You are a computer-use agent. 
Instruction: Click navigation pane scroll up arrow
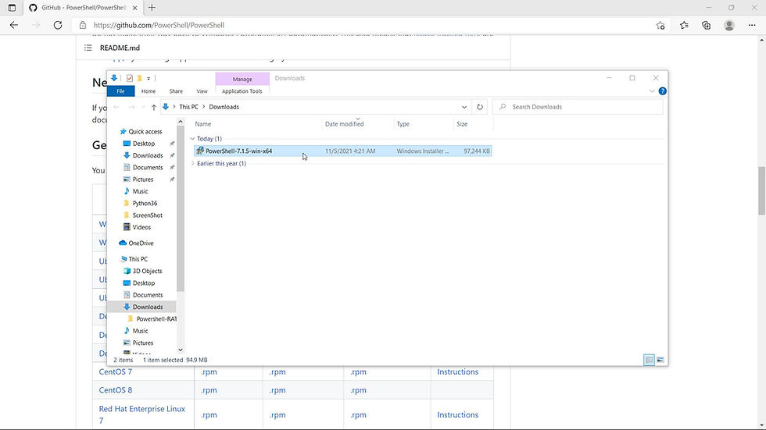pos(181,122)
